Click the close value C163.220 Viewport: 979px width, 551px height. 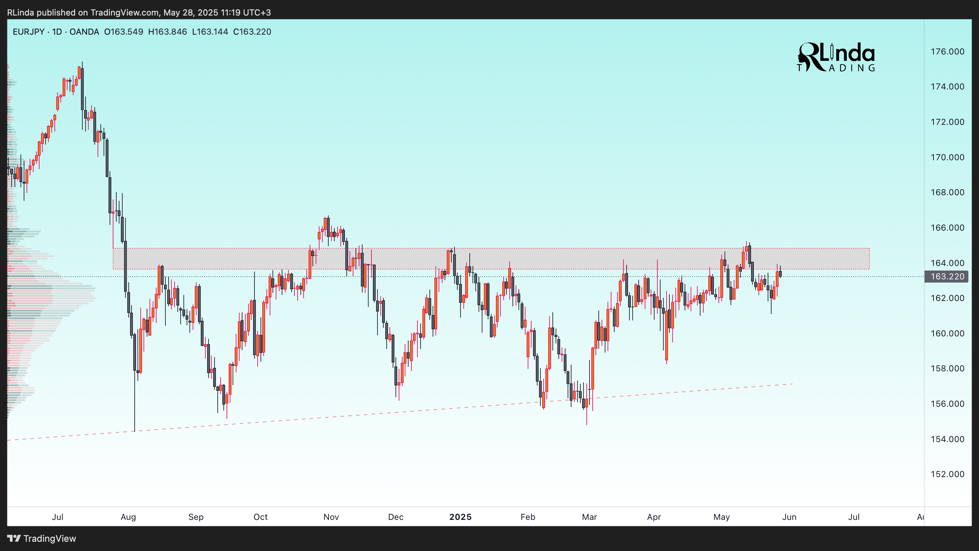coord(252,31)
